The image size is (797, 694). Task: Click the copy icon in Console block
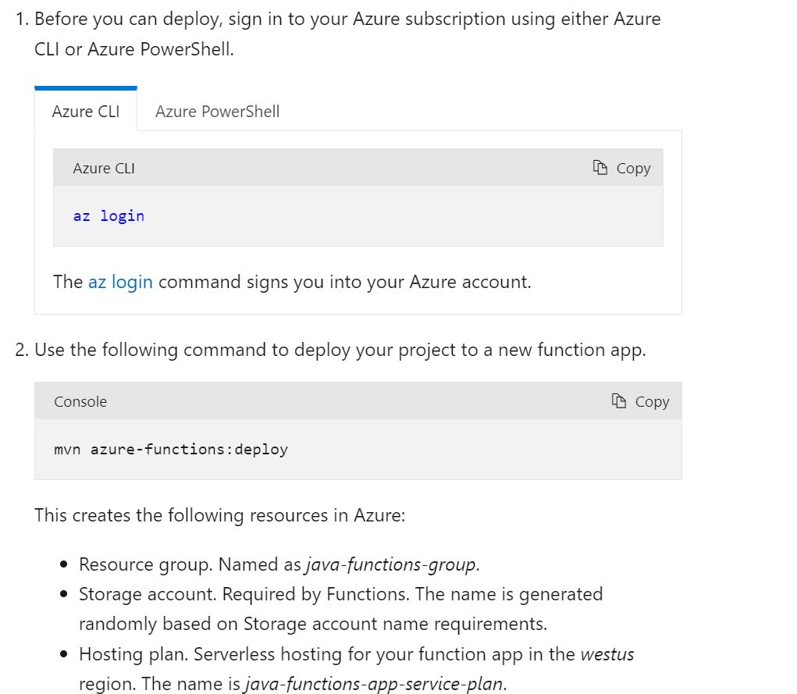click(x=619, y=401)
